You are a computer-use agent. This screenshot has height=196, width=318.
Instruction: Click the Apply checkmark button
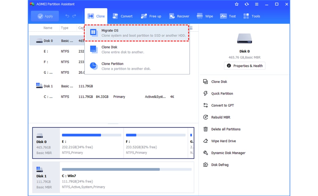[45, 16]
